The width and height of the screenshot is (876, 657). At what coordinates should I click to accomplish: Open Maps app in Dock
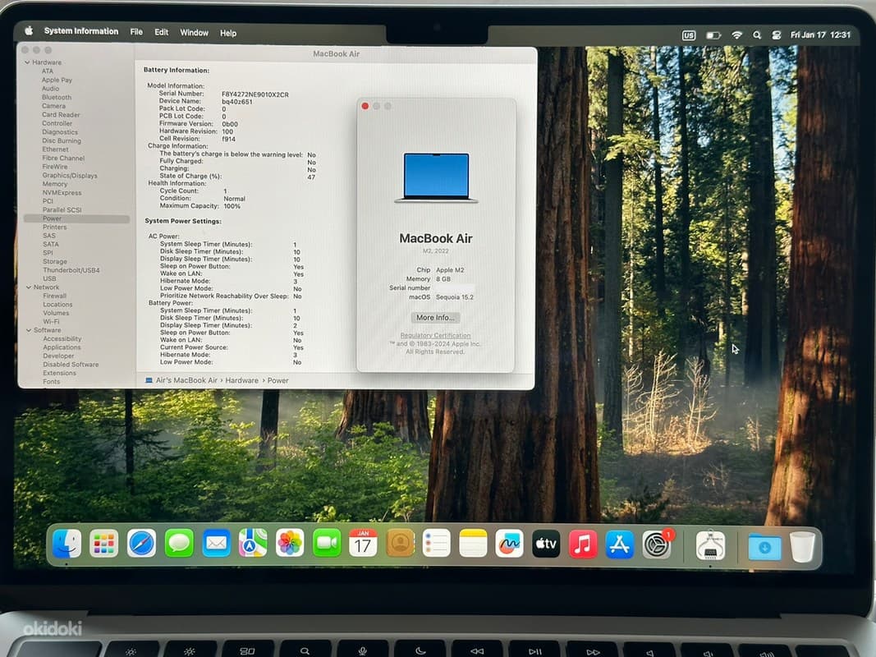[x=253, y=544]
